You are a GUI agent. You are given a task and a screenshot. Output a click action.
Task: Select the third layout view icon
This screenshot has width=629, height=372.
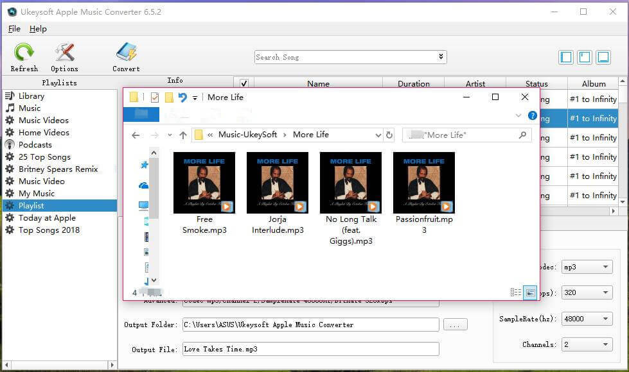(603, 57)
